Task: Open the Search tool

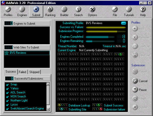Action: coord(78,12)
